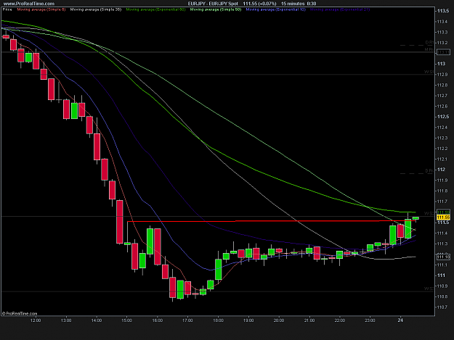Select the yellow 111.55 current price tag
454x340 pixels.
click(x=443, y=217)
